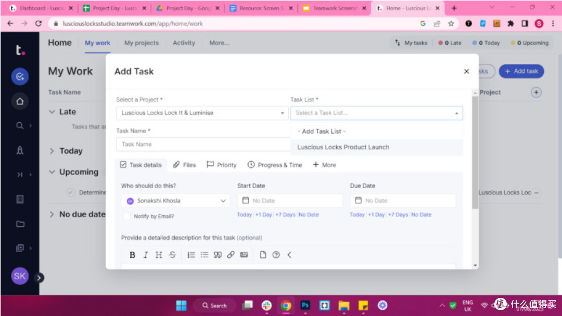This screenshot has width=562, height=316.
Task: Apply Bold in description toolbar
Action: tap(132, 255)
